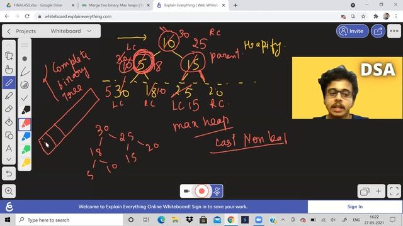The height and width of the screenshot is (226, 403).
Task: Pick the black pen color
Action: (25, 110)
